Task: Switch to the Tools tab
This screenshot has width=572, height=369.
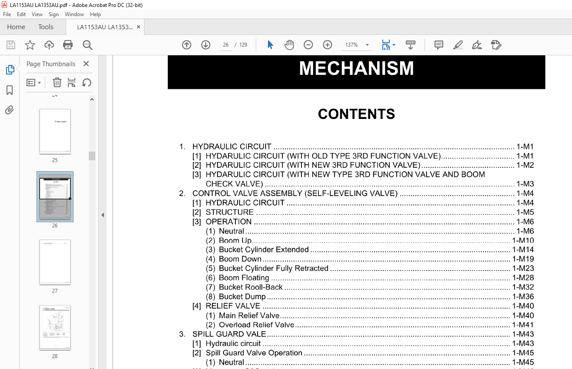Action: pos(46,27)
